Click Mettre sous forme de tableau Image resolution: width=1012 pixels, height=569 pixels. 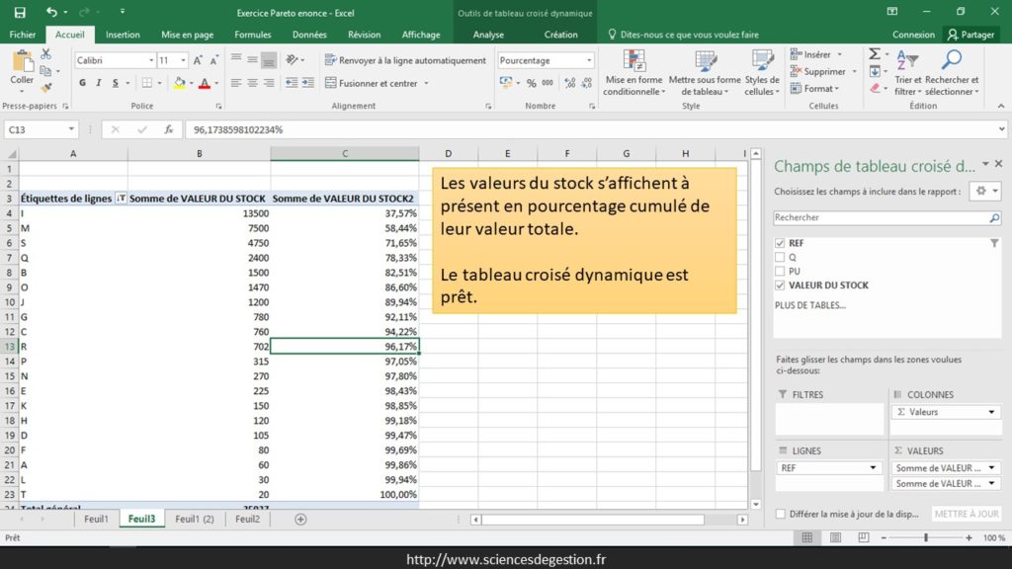pyautogui.click(x=704, y=73)
